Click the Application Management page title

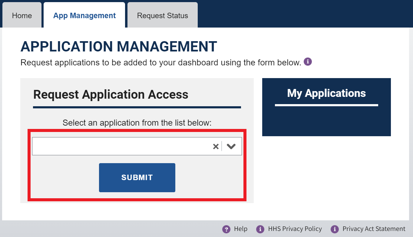tap(119, 47)
